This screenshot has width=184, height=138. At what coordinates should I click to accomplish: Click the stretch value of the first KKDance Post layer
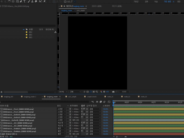pos(105,109)
